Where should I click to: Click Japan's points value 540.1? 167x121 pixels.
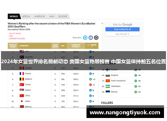click(76, 101)
